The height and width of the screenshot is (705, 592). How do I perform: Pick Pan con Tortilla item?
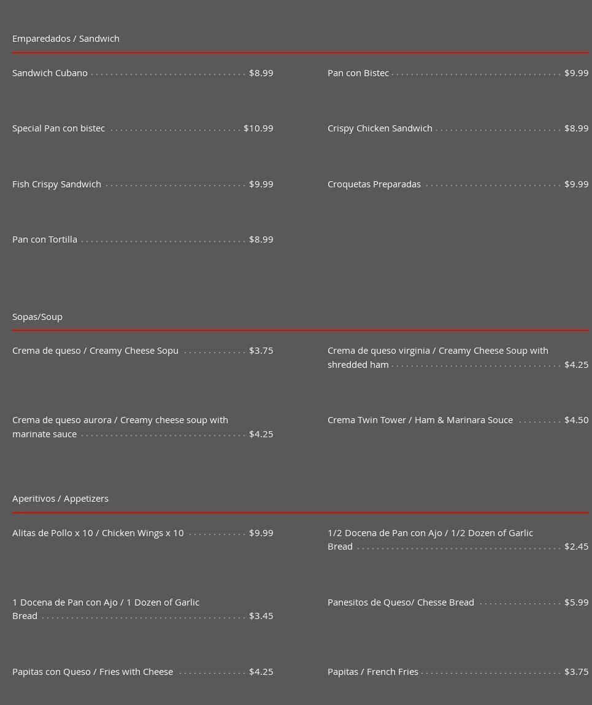[x=45, y=240]
